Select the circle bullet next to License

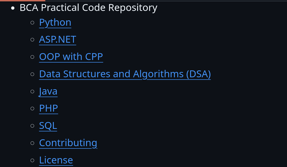point(32,160)
